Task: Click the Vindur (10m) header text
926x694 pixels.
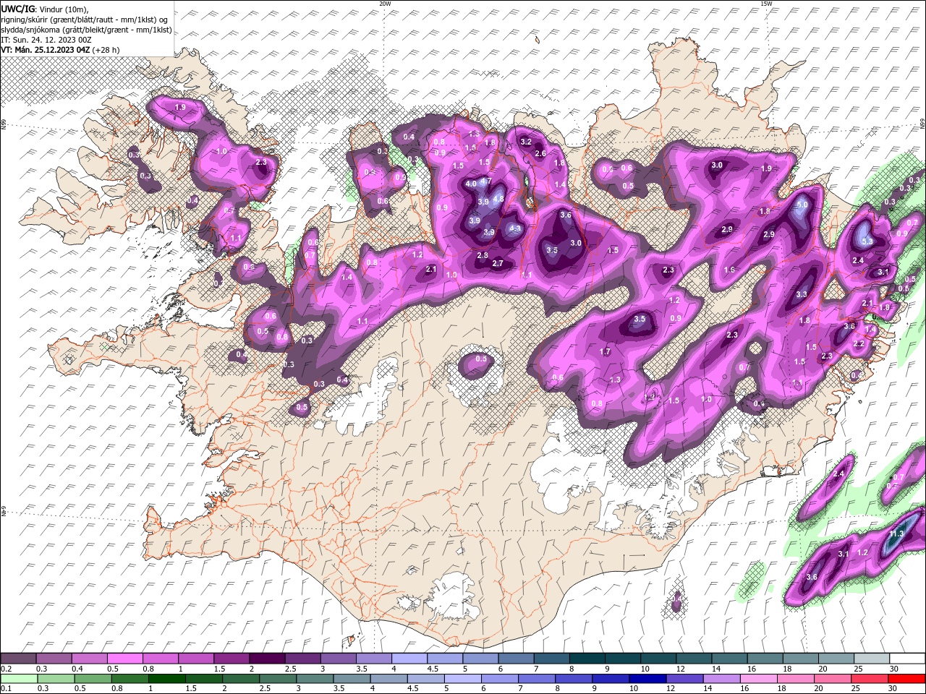Action: (65, 9)
